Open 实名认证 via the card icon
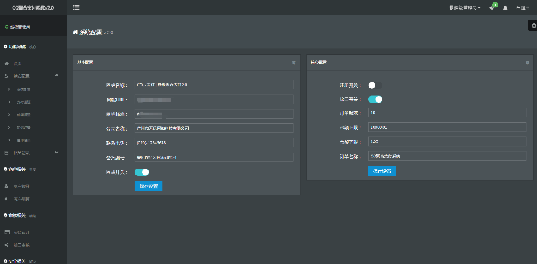 [x=7, y=232]
